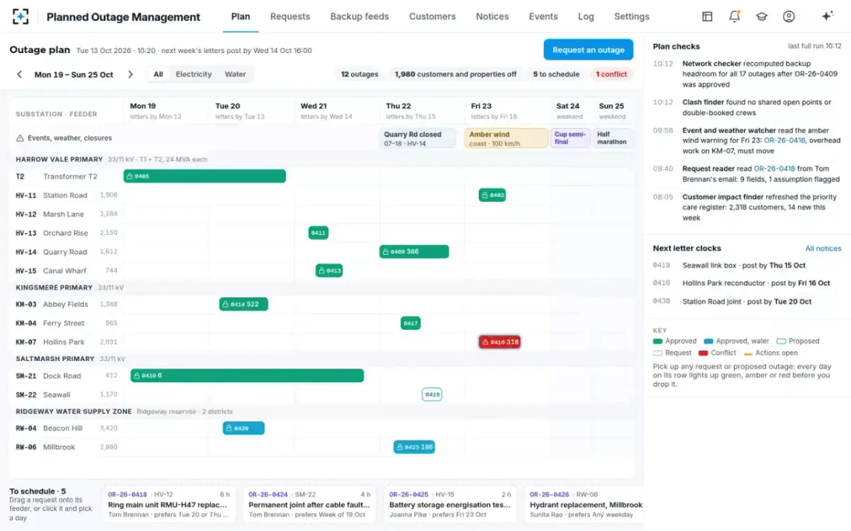Select the Fri 23 column header
Screen dimensions: 851x531
point(507,110)
